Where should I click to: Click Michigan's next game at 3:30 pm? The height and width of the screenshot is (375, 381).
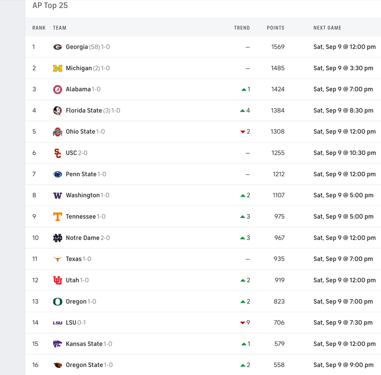[344, 68]
